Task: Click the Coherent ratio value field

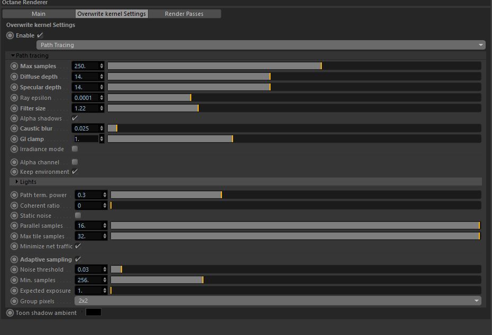Action: click(x=88, y=206)
